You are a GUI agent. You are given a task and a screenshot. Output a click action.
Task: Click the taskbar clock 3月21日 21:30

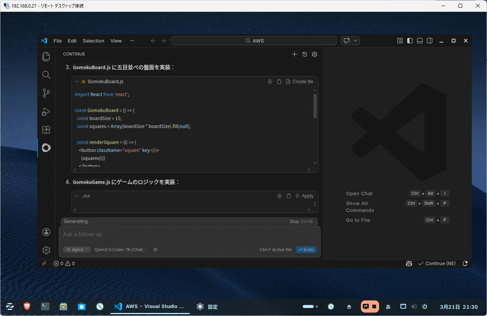click(x=459, y=307)
